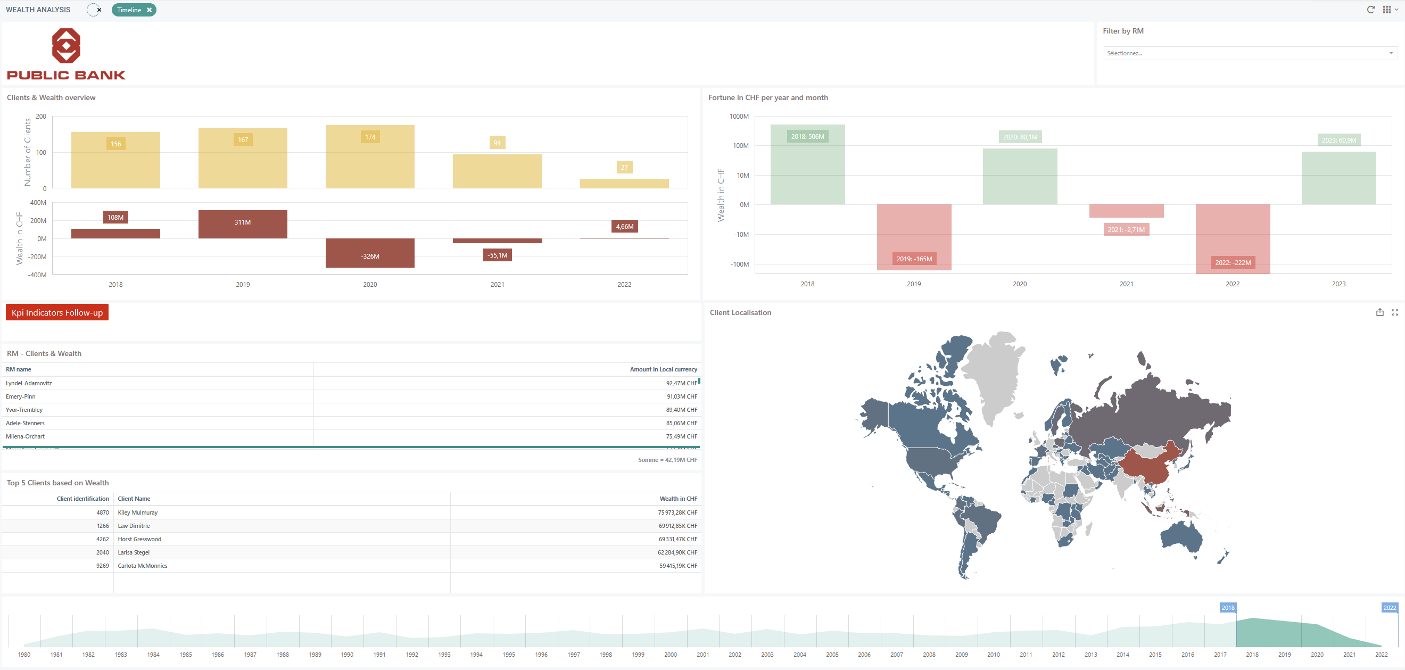
Task: Select client Kiley Mulmuray row
Action: tap(351, 512)
